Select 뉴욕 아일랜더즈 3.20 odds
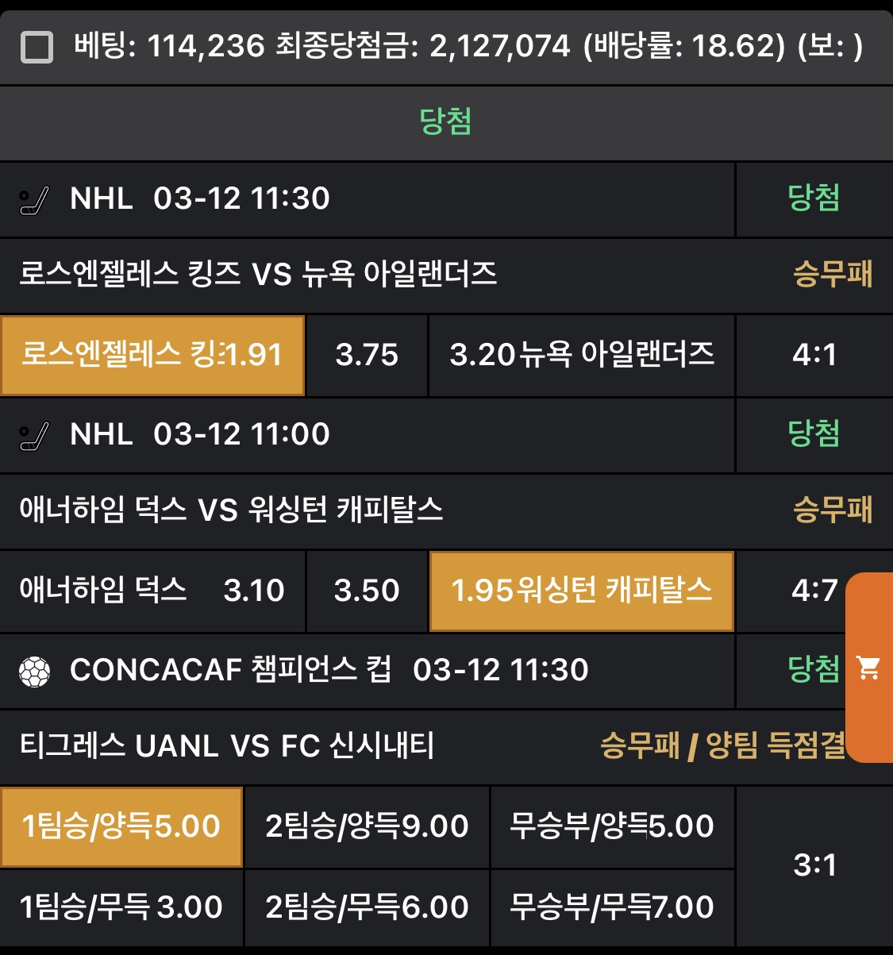Screen dimensions: 893x955 pos(581,355)
